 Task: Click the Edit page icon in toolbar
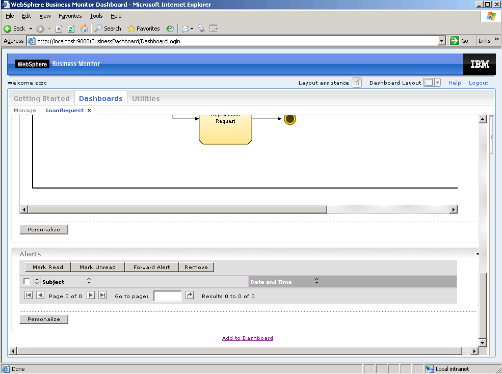[214, 29]
